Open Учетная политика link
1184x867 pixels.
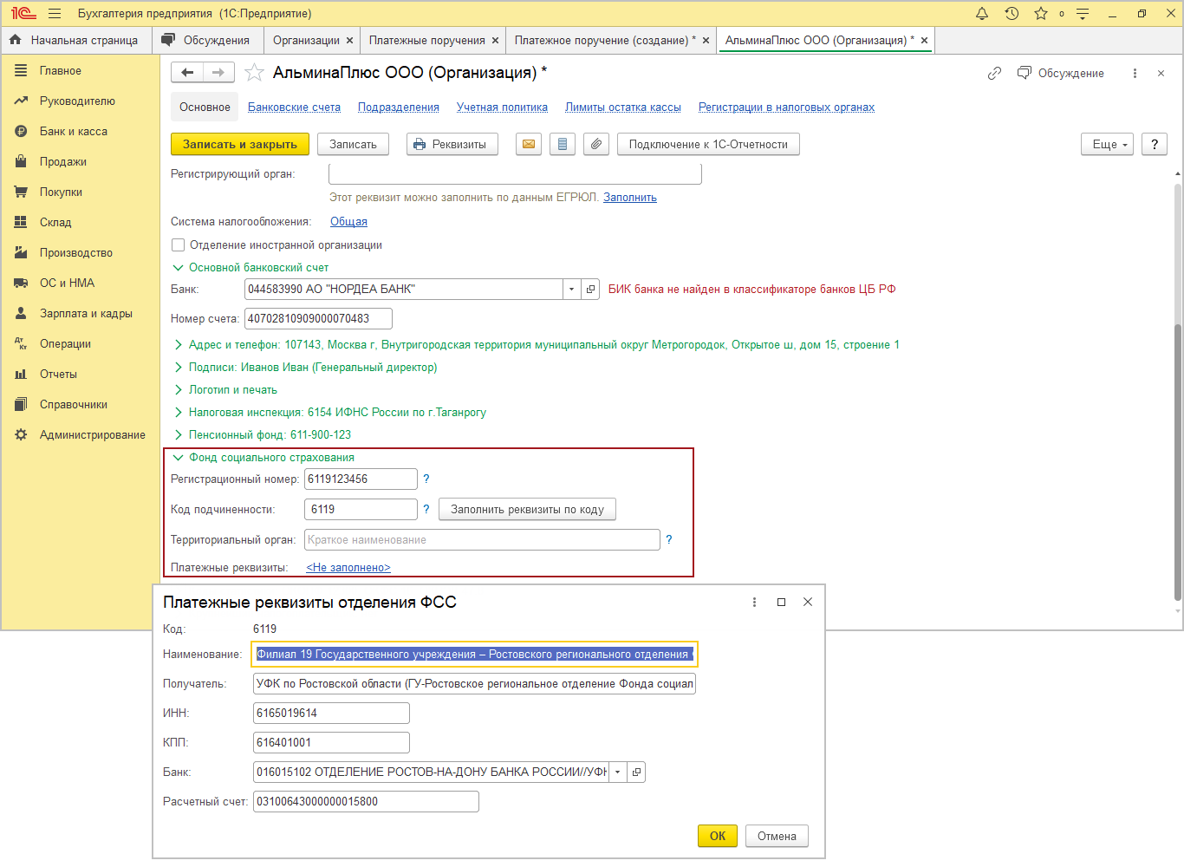(502, 108)
